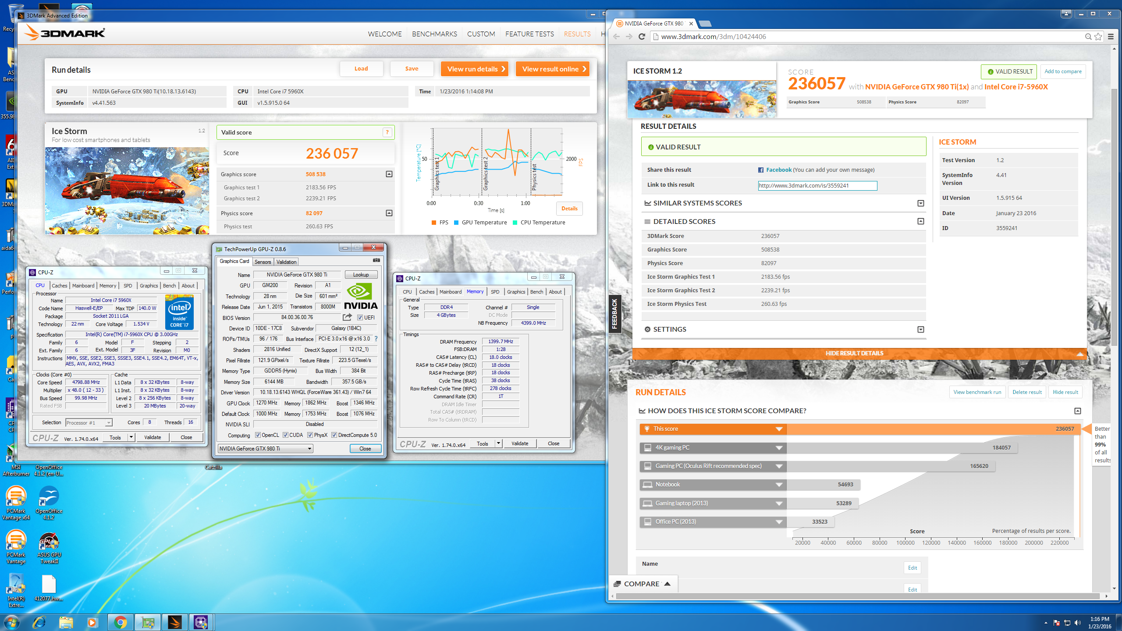Click browser back arrow
This screenshot has height=631, width=1122.
click(x=617, y=37)
